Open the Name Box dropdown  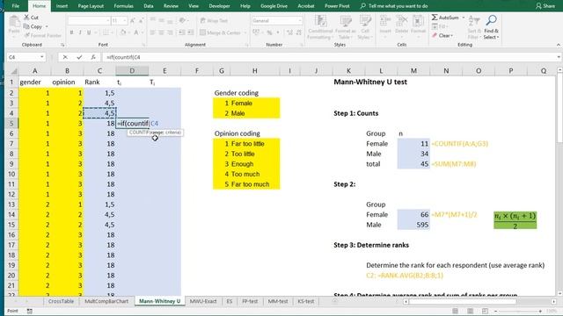coord(42,57)
